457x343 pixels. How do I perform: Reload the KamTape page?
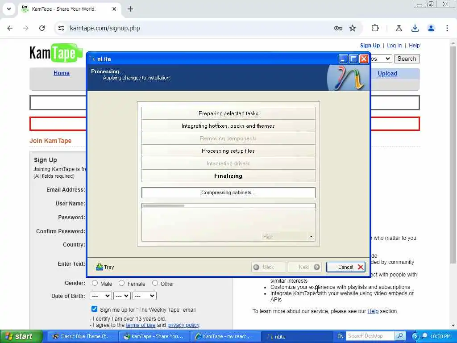click(x=42, y=28)
